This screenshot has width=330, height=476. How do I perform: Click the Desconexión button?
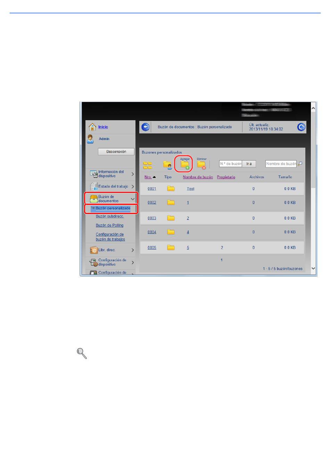[116, 152]
